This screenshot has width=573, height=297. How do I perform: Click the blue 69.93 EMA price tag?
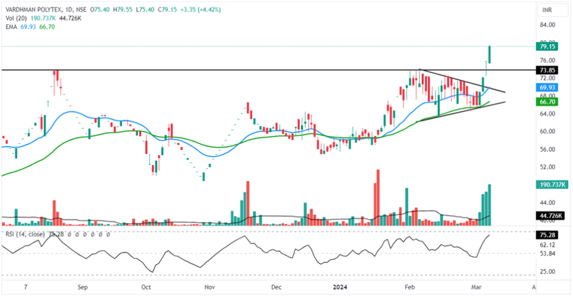[547, 88]
